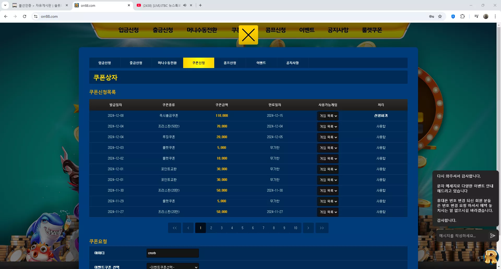Open the 콤프신청 tab in the panel

coord(230,63)
